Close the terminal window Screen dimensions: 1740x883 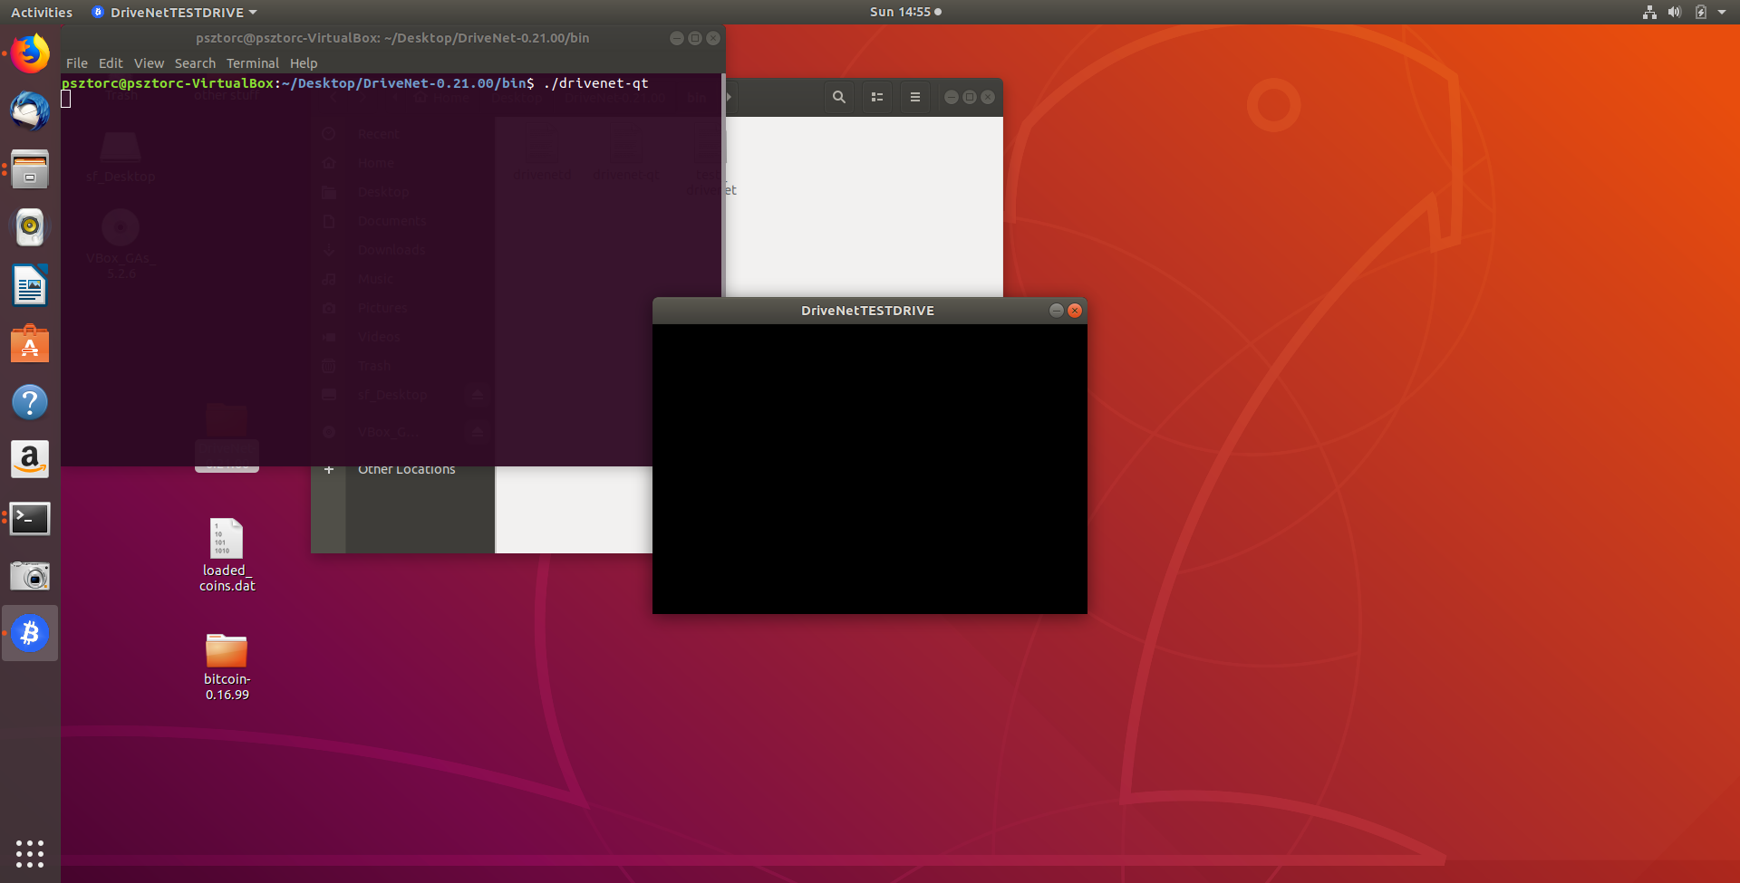tap(713, 38)
